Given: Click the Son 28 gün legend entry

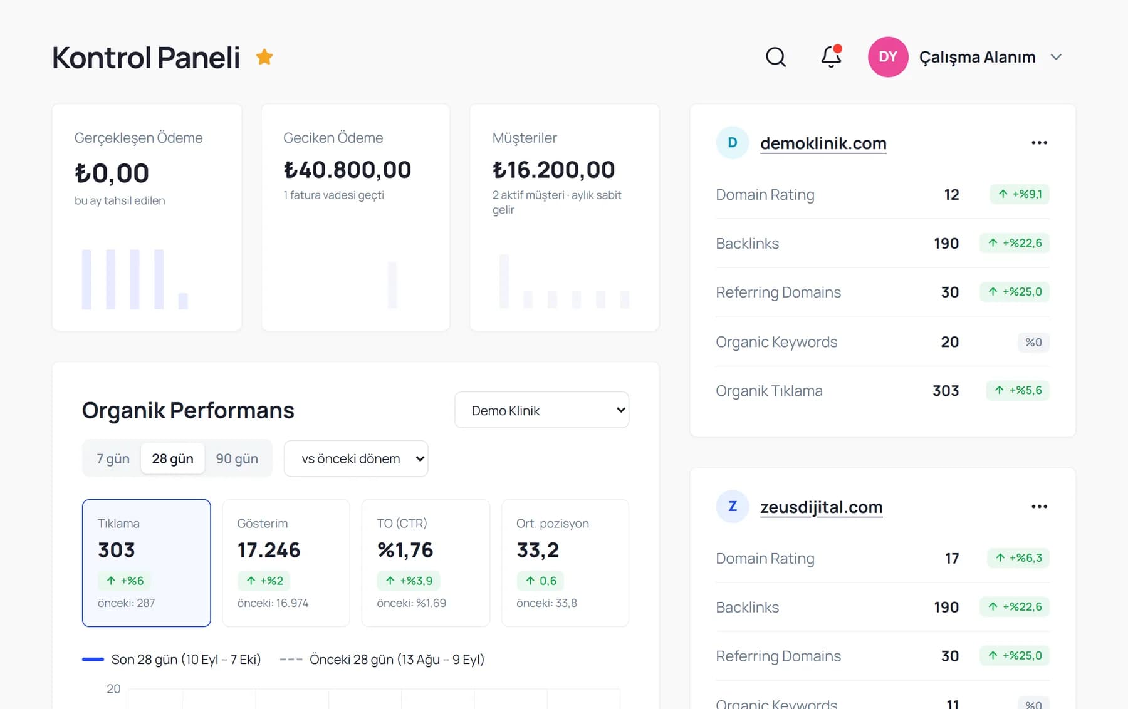Looking at the screenshot, I should click(172, 660).
